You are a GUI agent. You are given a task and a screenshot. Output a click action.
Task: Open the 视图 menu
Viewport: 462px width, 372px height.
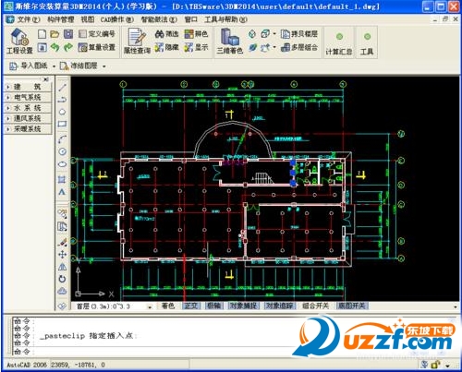88,19
